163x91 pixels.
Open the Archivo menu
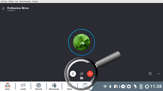(x=4, y=1)
